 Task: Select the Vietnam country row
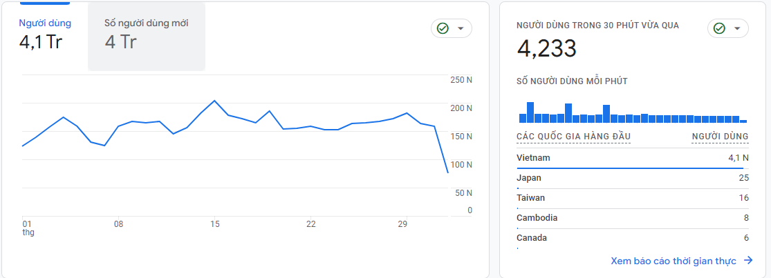pos(632,158)
